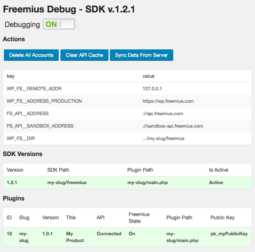Screen dimensions: 255x252
Task: Click my-slug/main.php in SDK Versions table
Action: tap(148, 182)
